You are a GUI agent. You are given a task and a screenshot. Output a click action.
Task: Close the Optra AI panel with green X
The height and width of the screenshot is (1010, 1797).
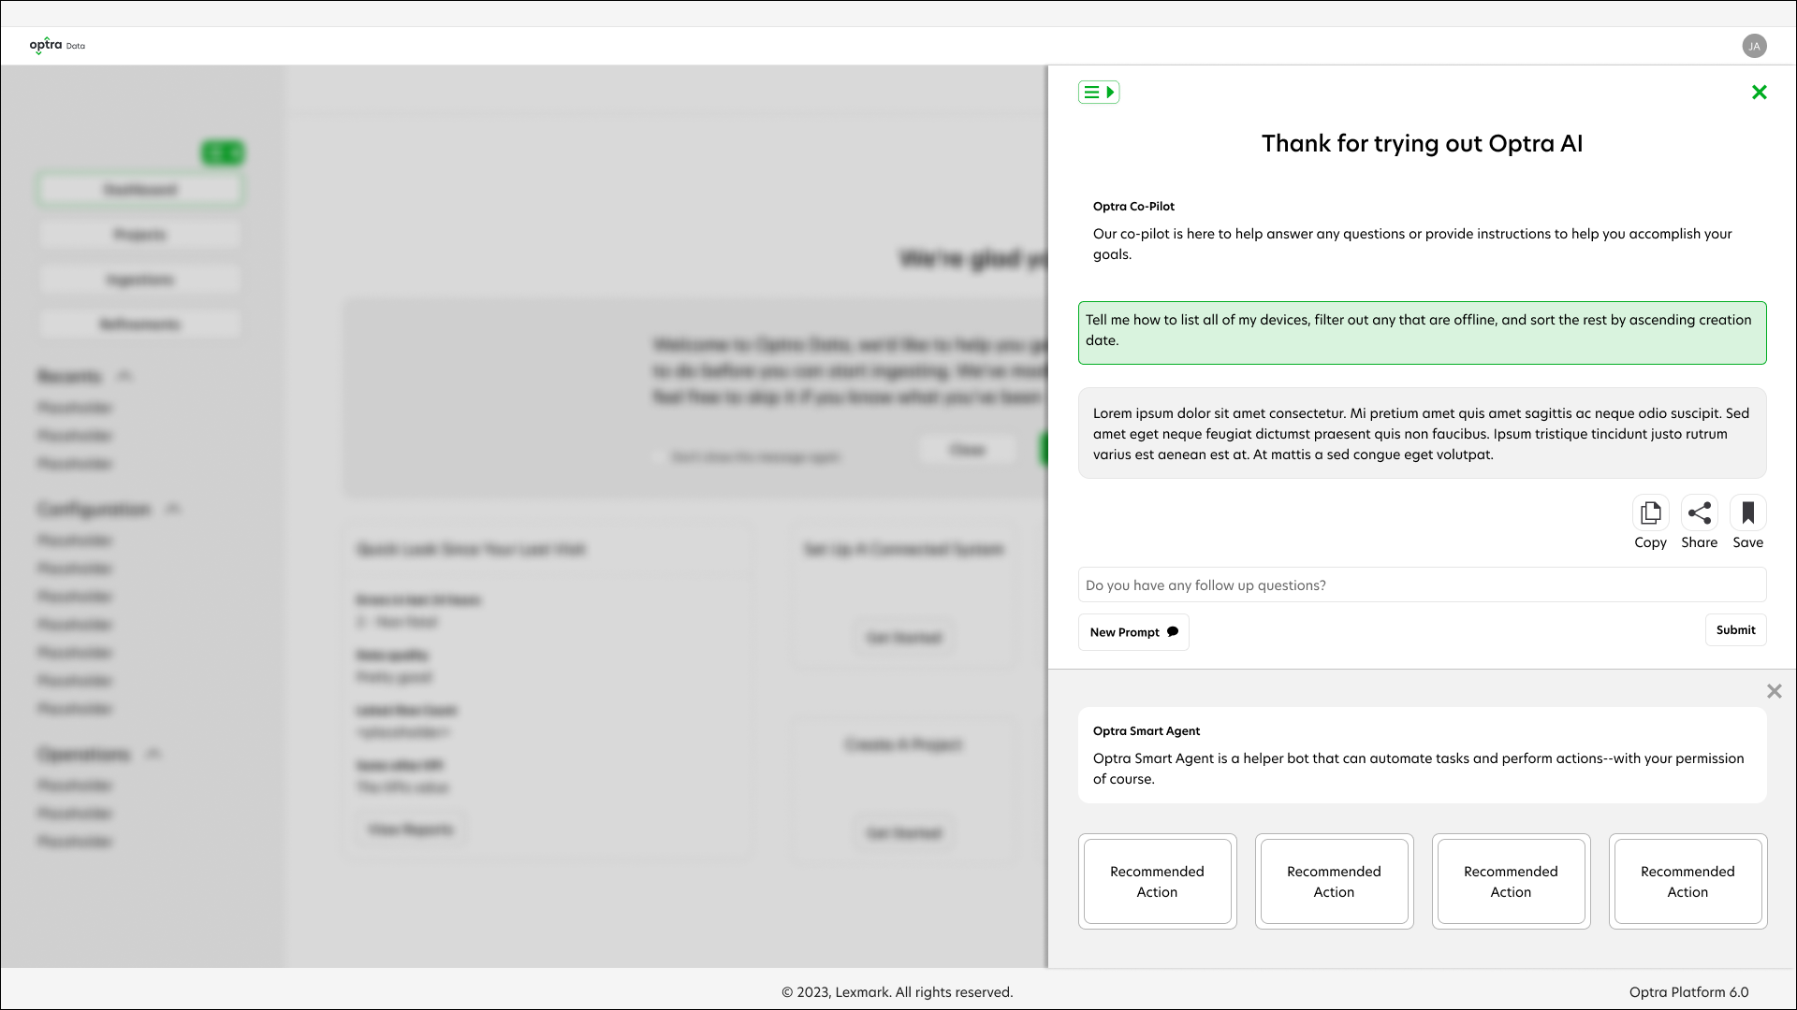pyautogui.click(x=1760, y=92)
